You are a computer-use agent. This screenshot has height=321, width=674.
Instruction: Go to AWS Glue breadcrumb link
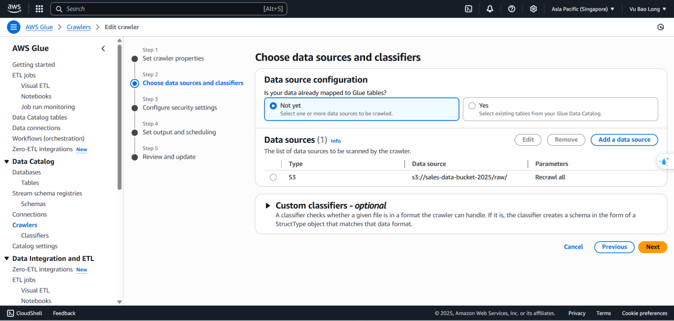coord(39,27)
